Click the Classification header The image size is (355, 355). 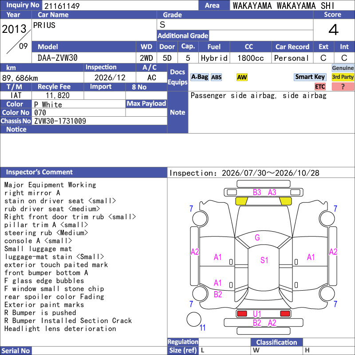pos(276,342)
